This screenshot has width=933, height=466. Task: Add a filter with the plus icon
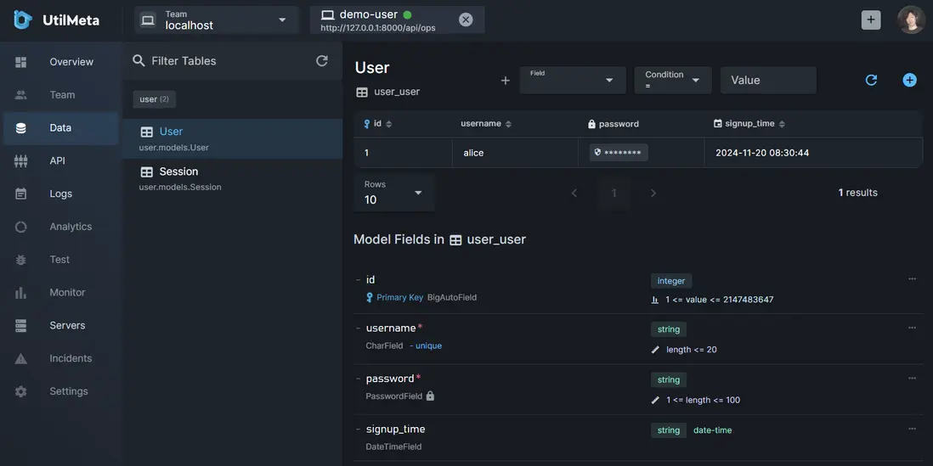coord(506,81)
